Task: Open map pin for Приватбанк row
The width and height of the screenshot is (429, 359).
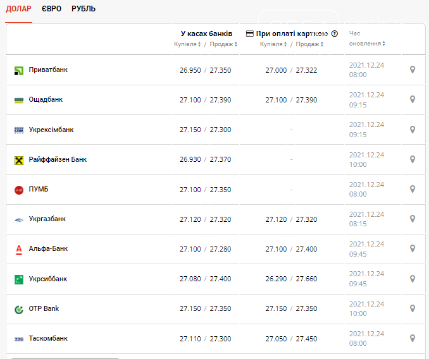Action: 413,70
